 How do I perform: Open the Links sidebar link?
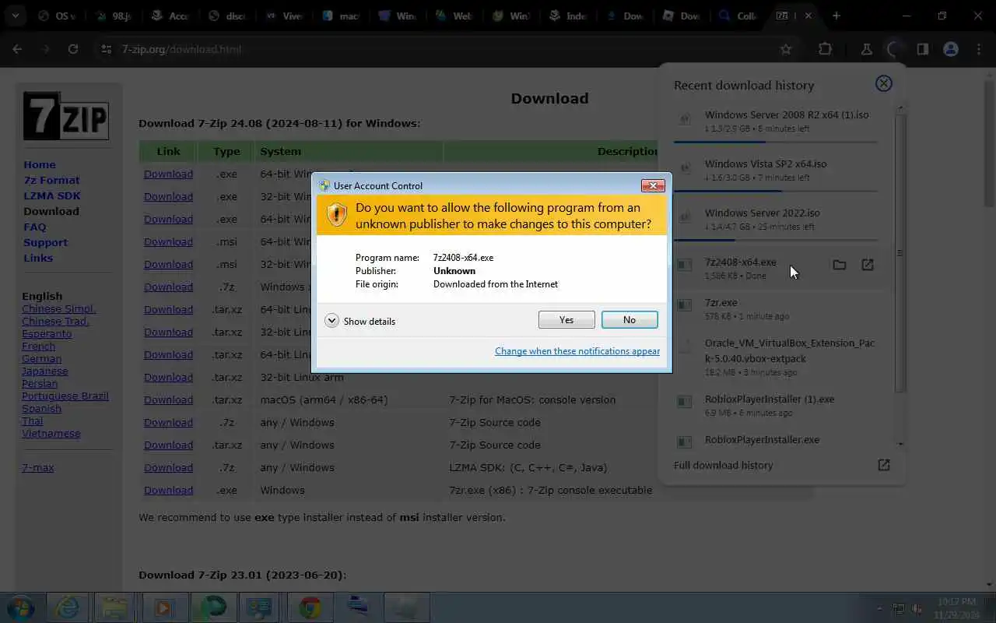38,258
